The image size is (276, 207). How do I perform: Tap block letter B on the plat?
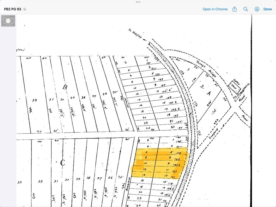pos(65,87)
